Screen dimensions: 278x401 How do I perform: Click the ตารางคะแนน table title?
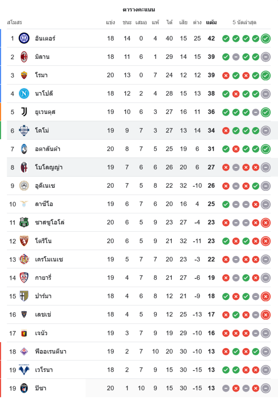139,9
